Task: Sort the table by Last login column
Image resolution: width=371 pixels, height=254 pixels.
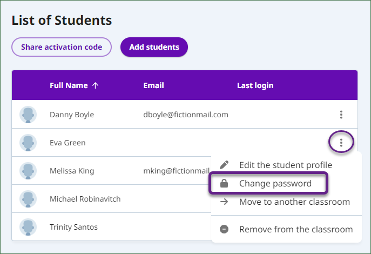Action: [255, 85]
